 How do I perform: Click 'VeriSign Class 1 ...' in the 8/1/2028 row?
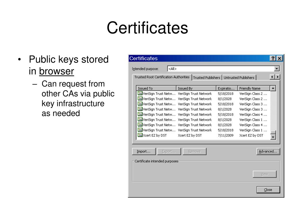253,120
